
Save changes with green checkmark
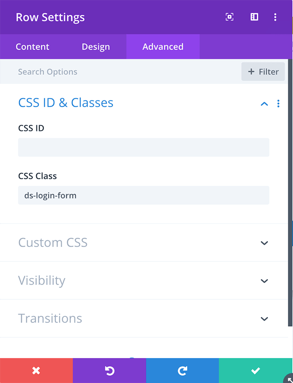coord(256,370)
